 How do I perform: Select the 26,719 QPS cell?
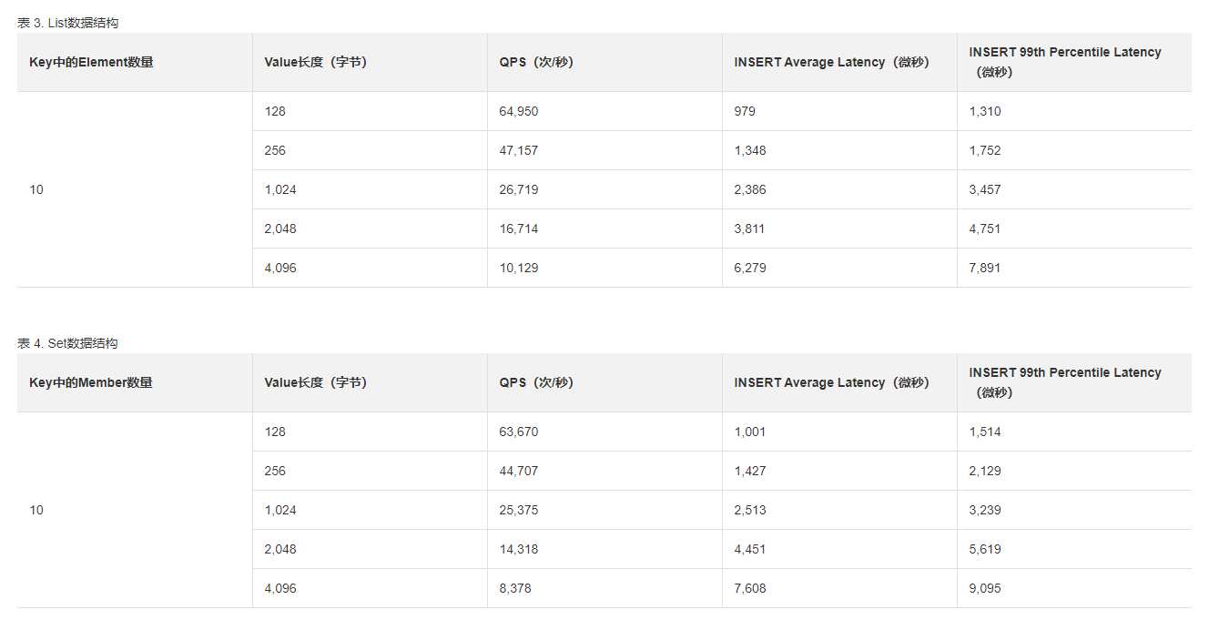pos(519,189)
